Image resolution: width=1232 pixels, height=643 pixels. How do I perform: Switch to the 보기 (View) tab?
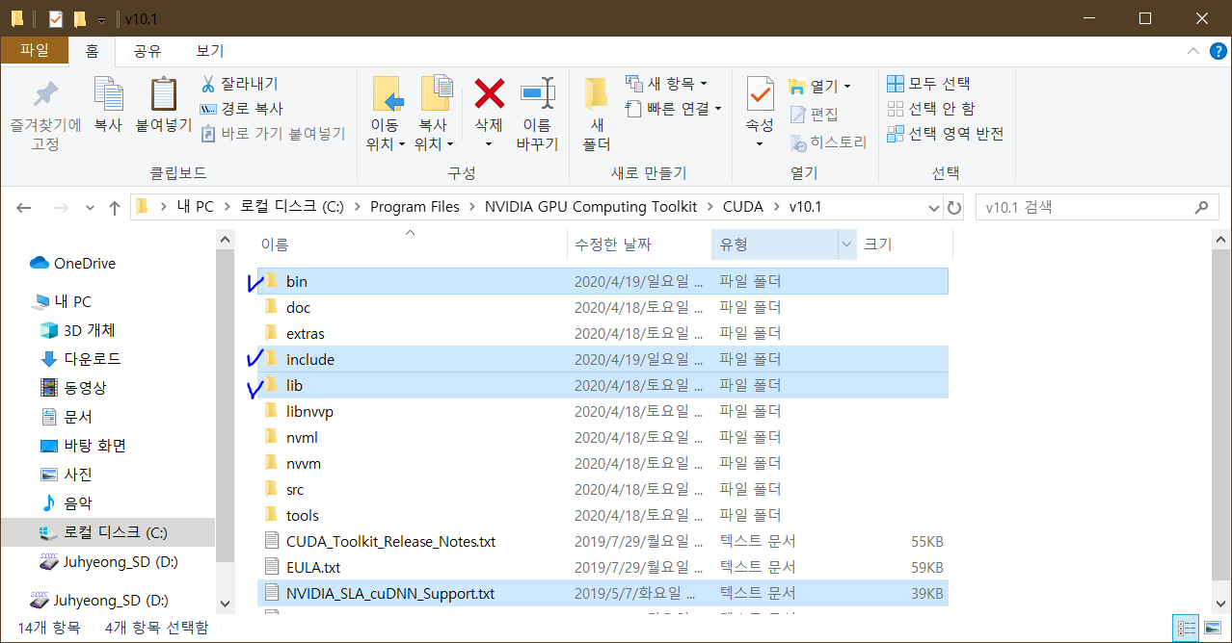tap(210, 51)
